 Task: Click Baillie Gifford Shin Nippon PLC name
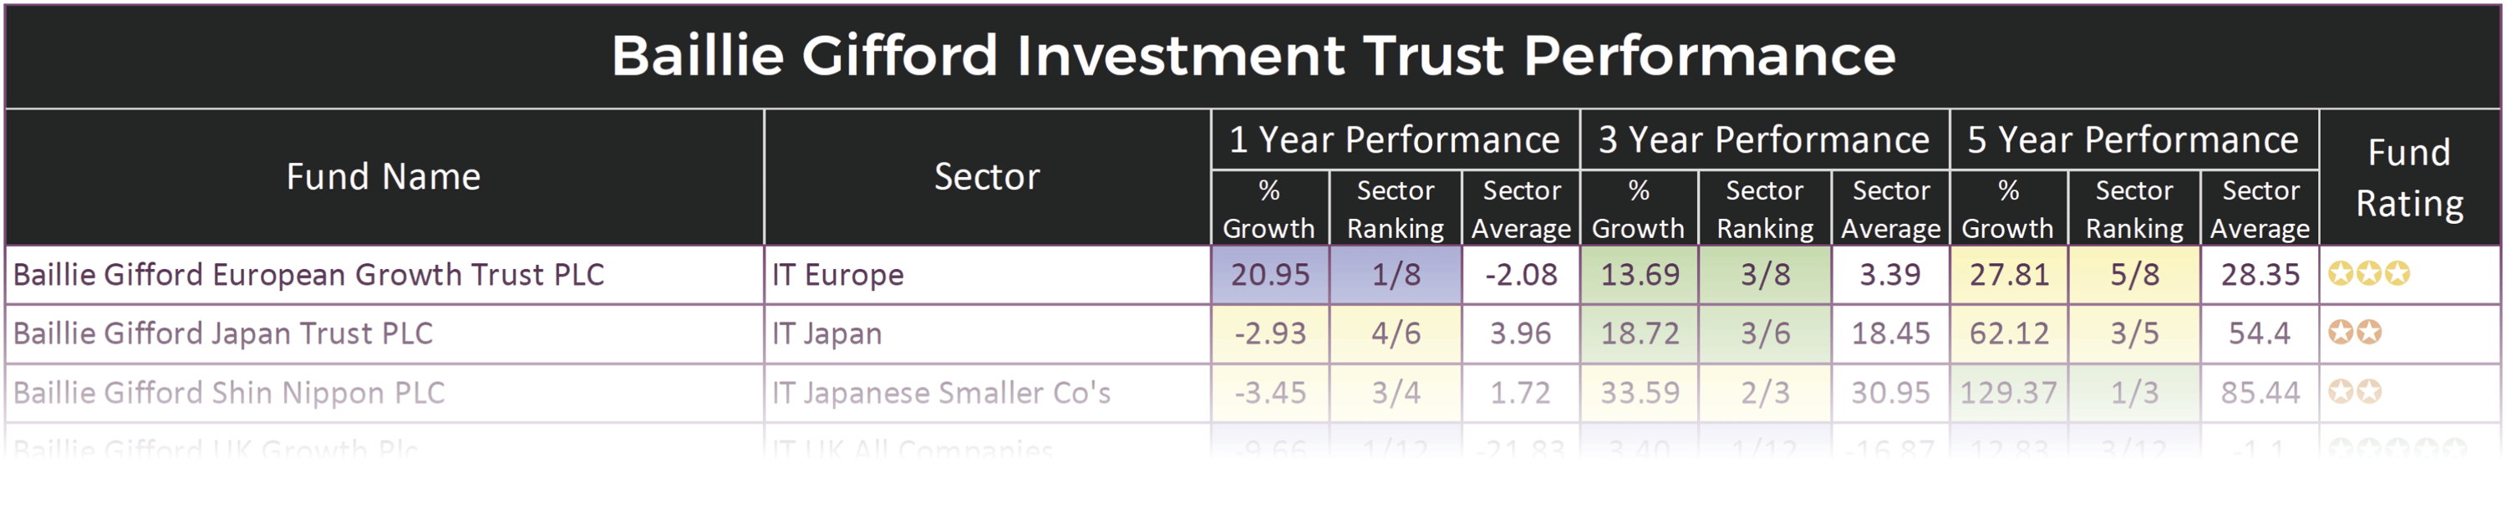pyautogui.click(x=229, y=393)
